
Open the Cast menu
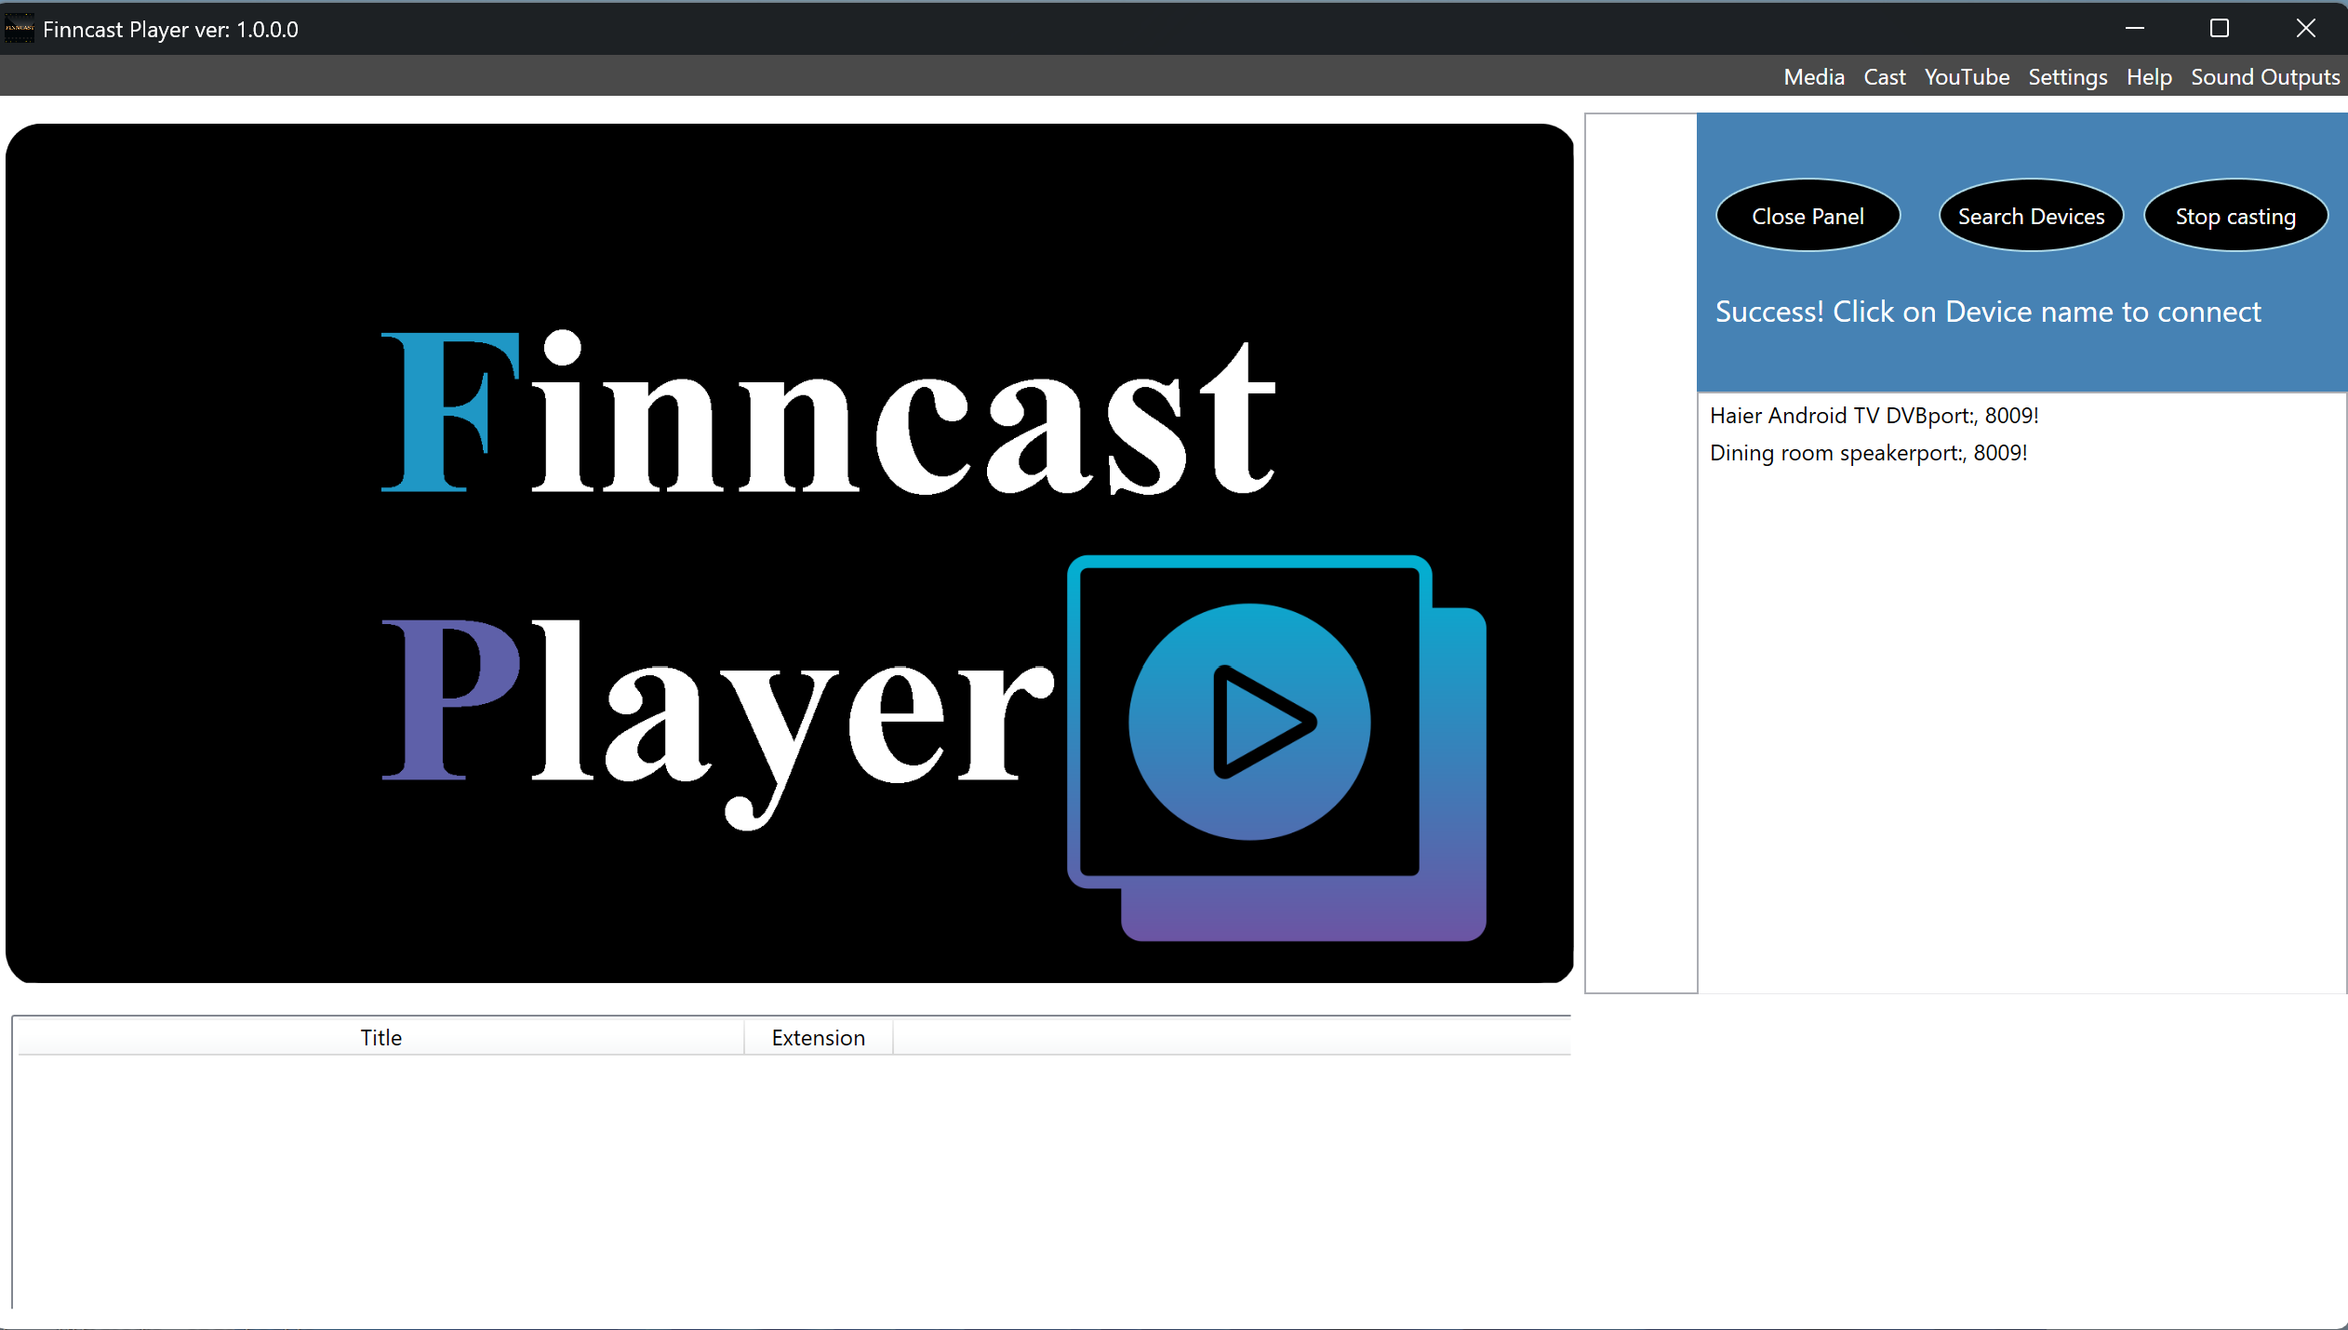1884,77
